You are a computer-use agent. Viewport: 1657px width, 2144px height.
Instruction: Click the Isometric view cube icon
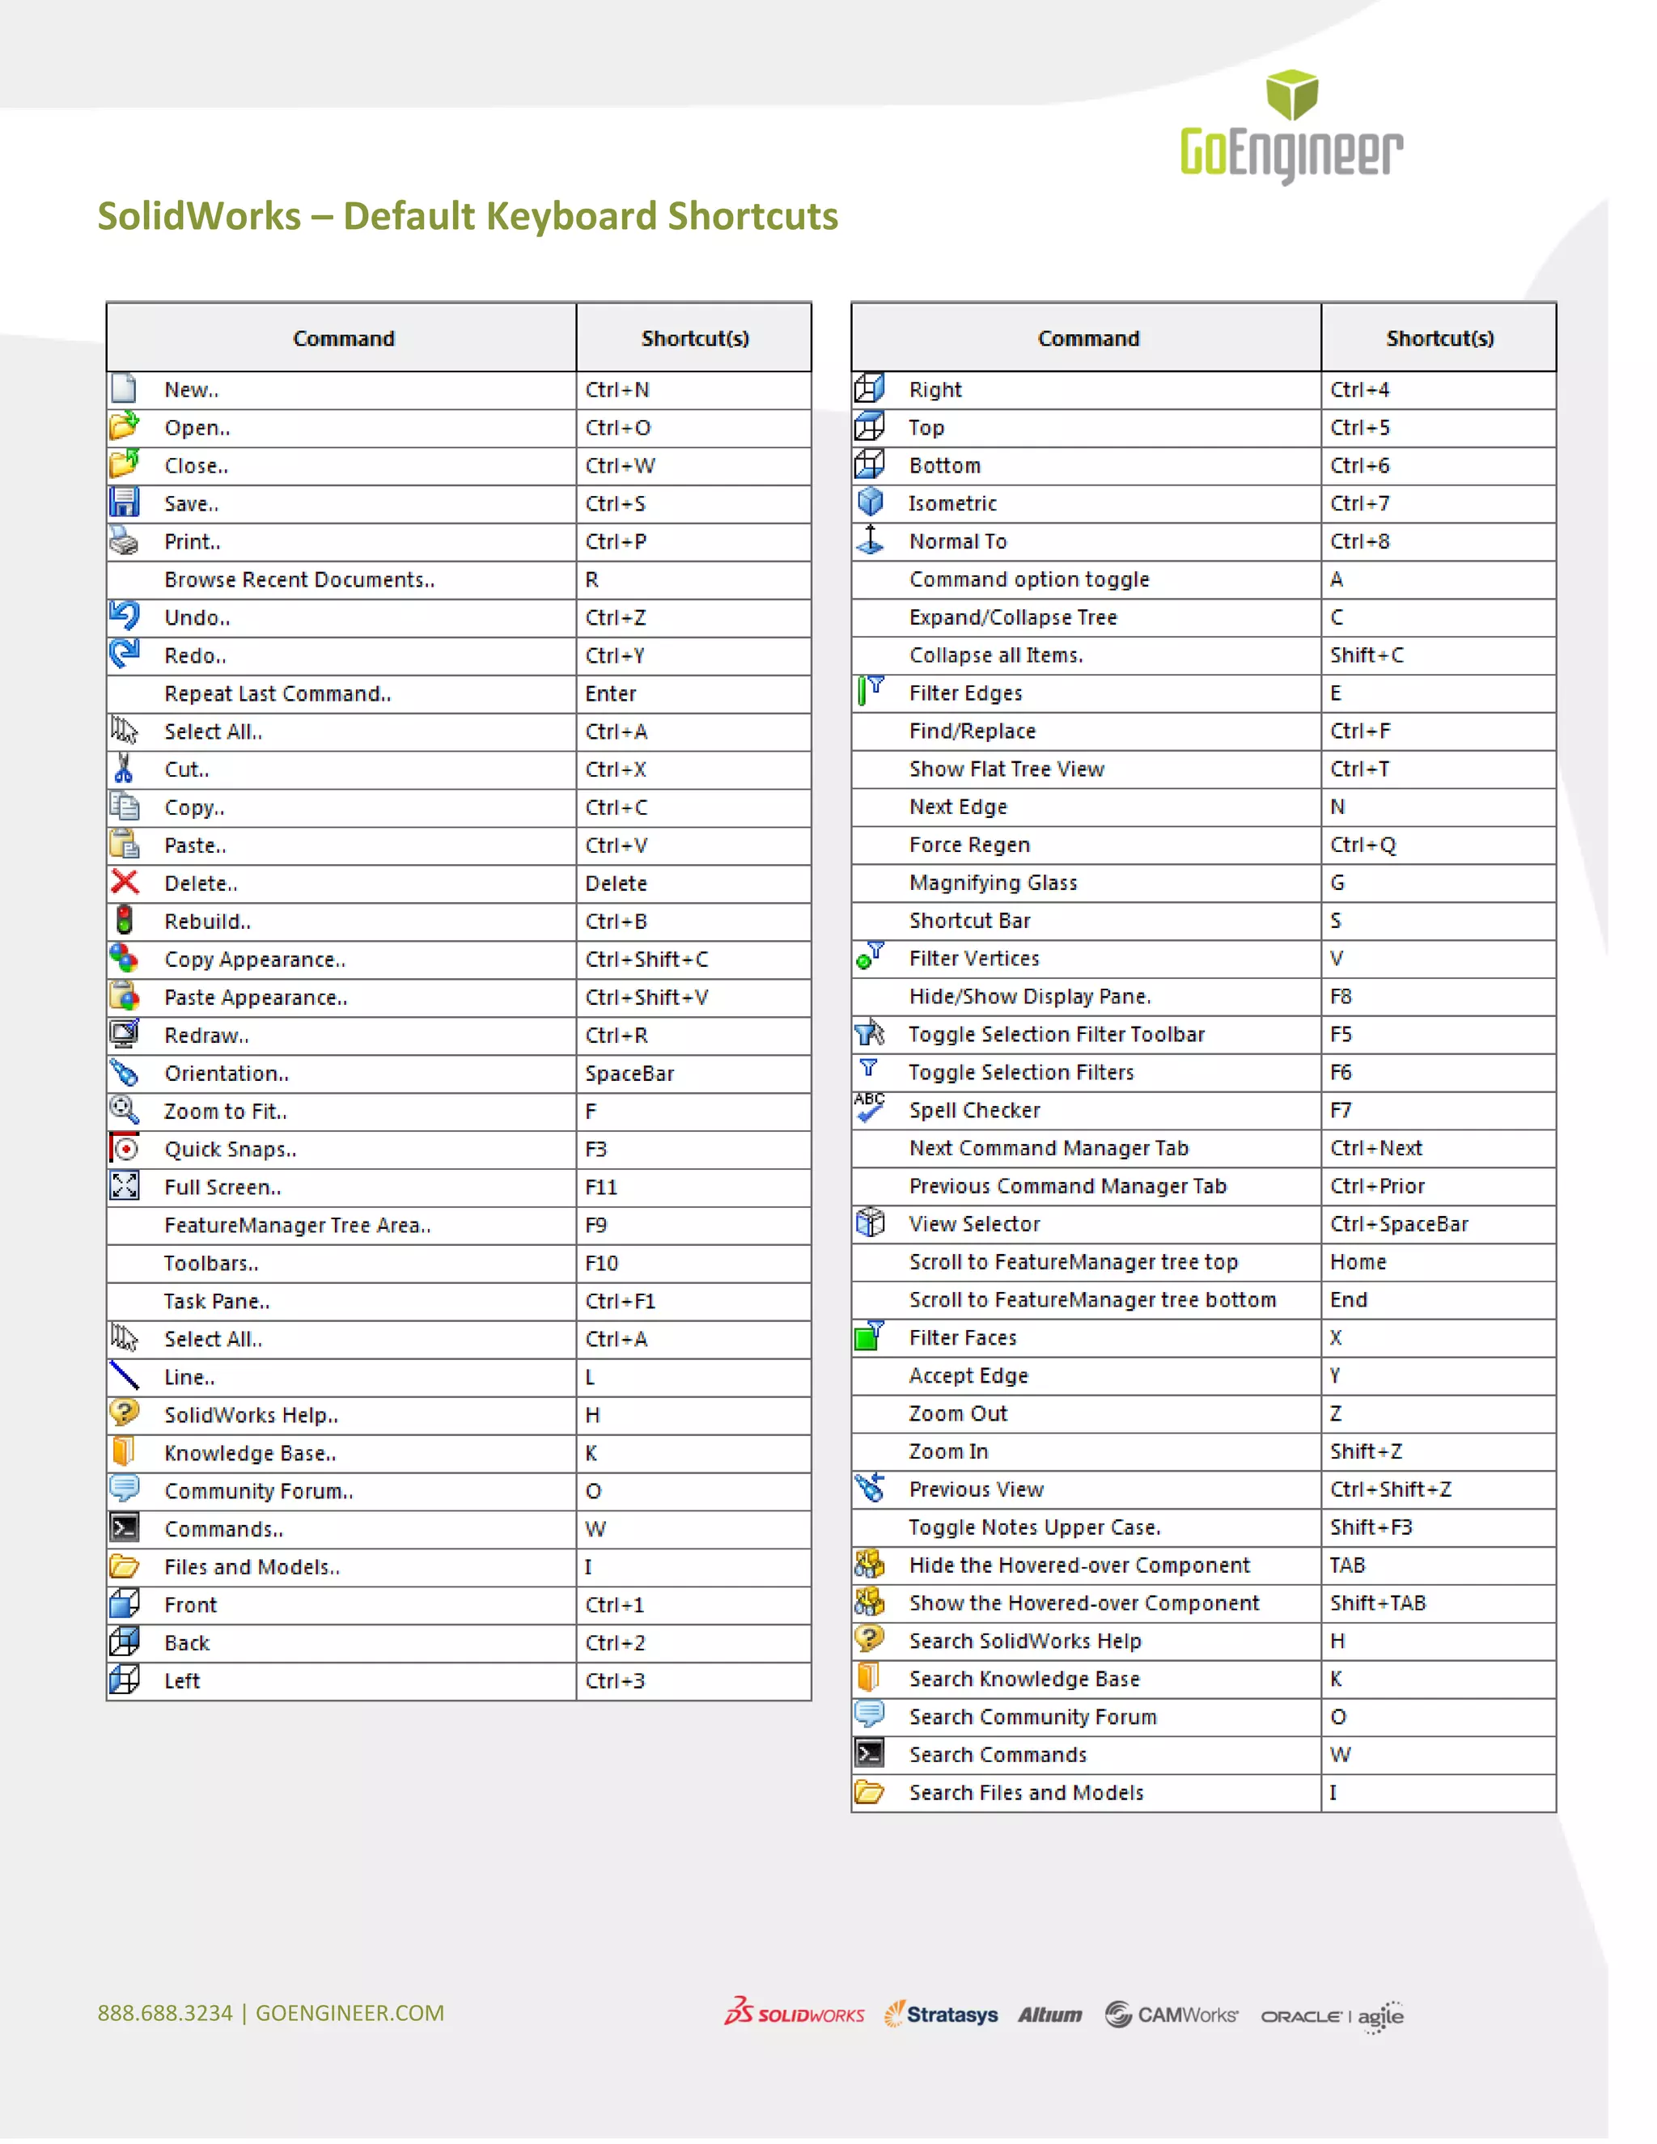(x=870, y=502)
